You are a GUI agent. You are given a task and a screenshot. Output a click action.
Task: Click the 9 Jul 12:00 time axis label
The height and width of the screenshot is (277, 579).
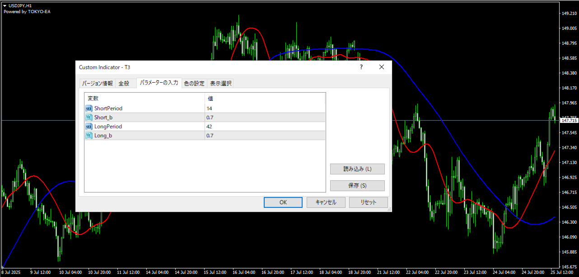[x=40, y=272]
